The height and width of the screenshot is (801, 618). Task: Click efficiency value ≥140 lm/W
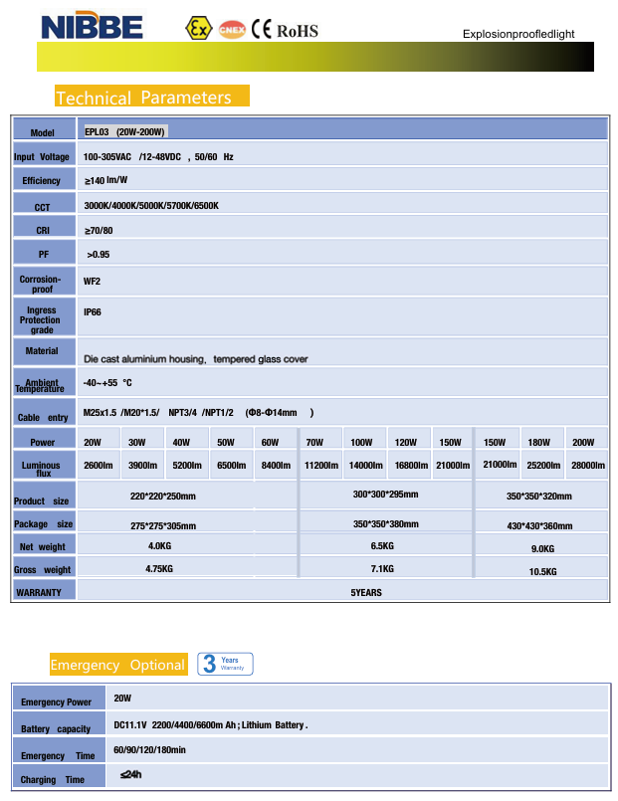105,180
